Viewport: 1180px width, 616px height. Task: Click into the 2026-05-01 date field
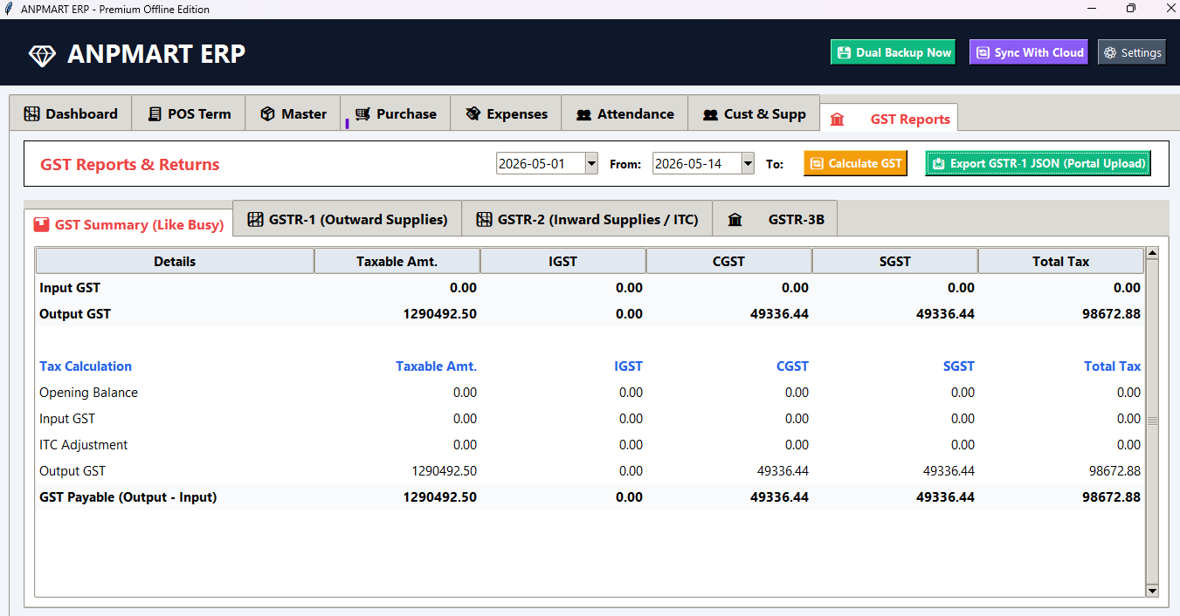tap(541, 163)
